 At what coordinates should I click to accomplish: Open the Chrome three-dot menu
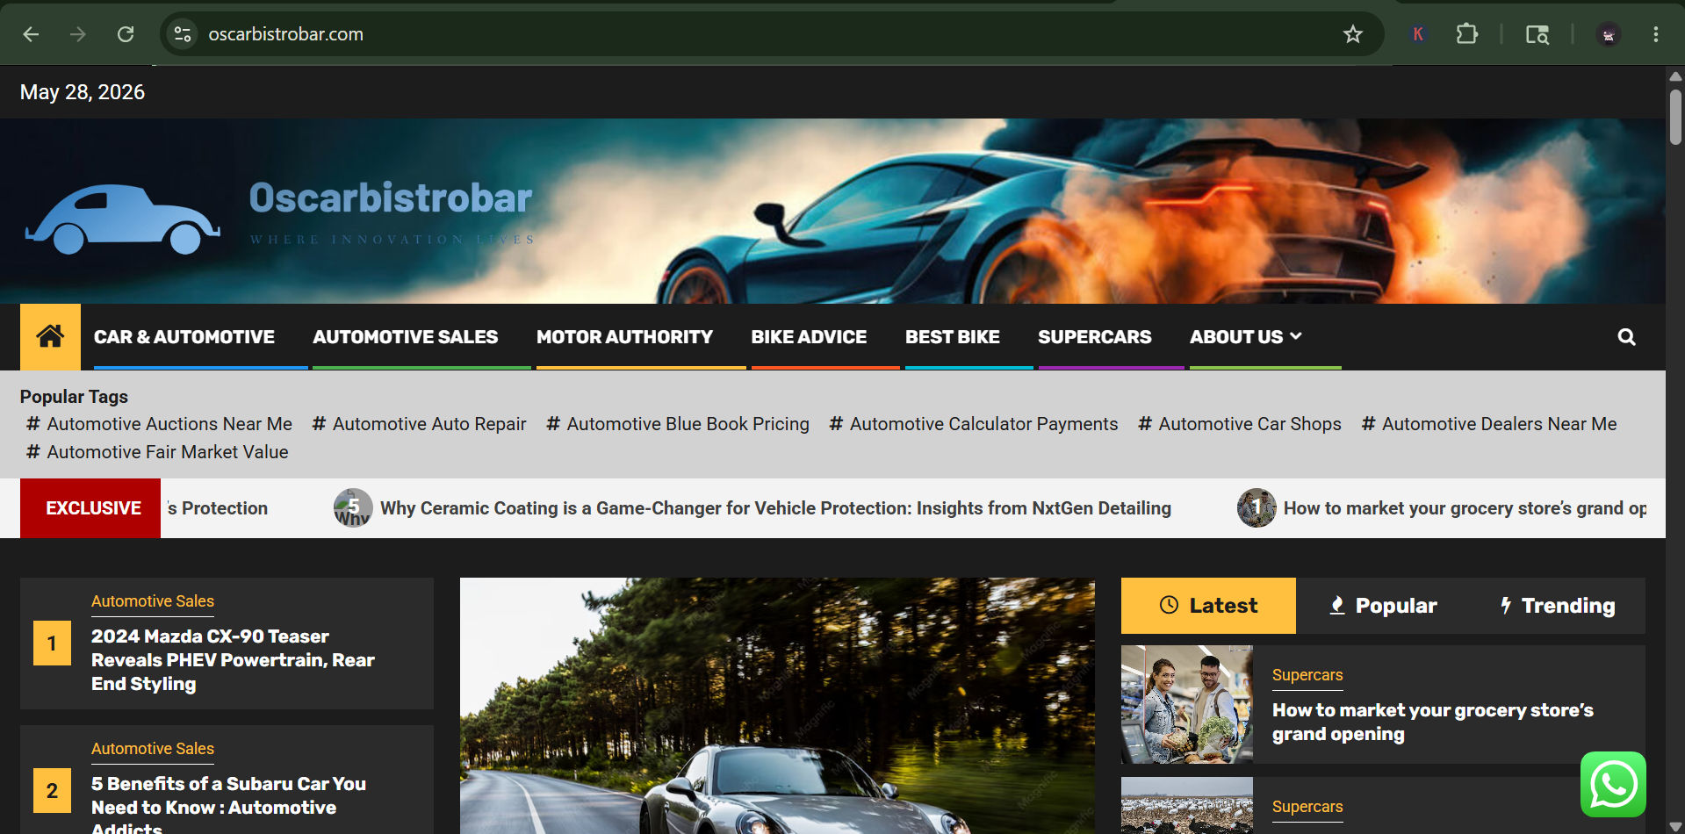click(1655, 34)
